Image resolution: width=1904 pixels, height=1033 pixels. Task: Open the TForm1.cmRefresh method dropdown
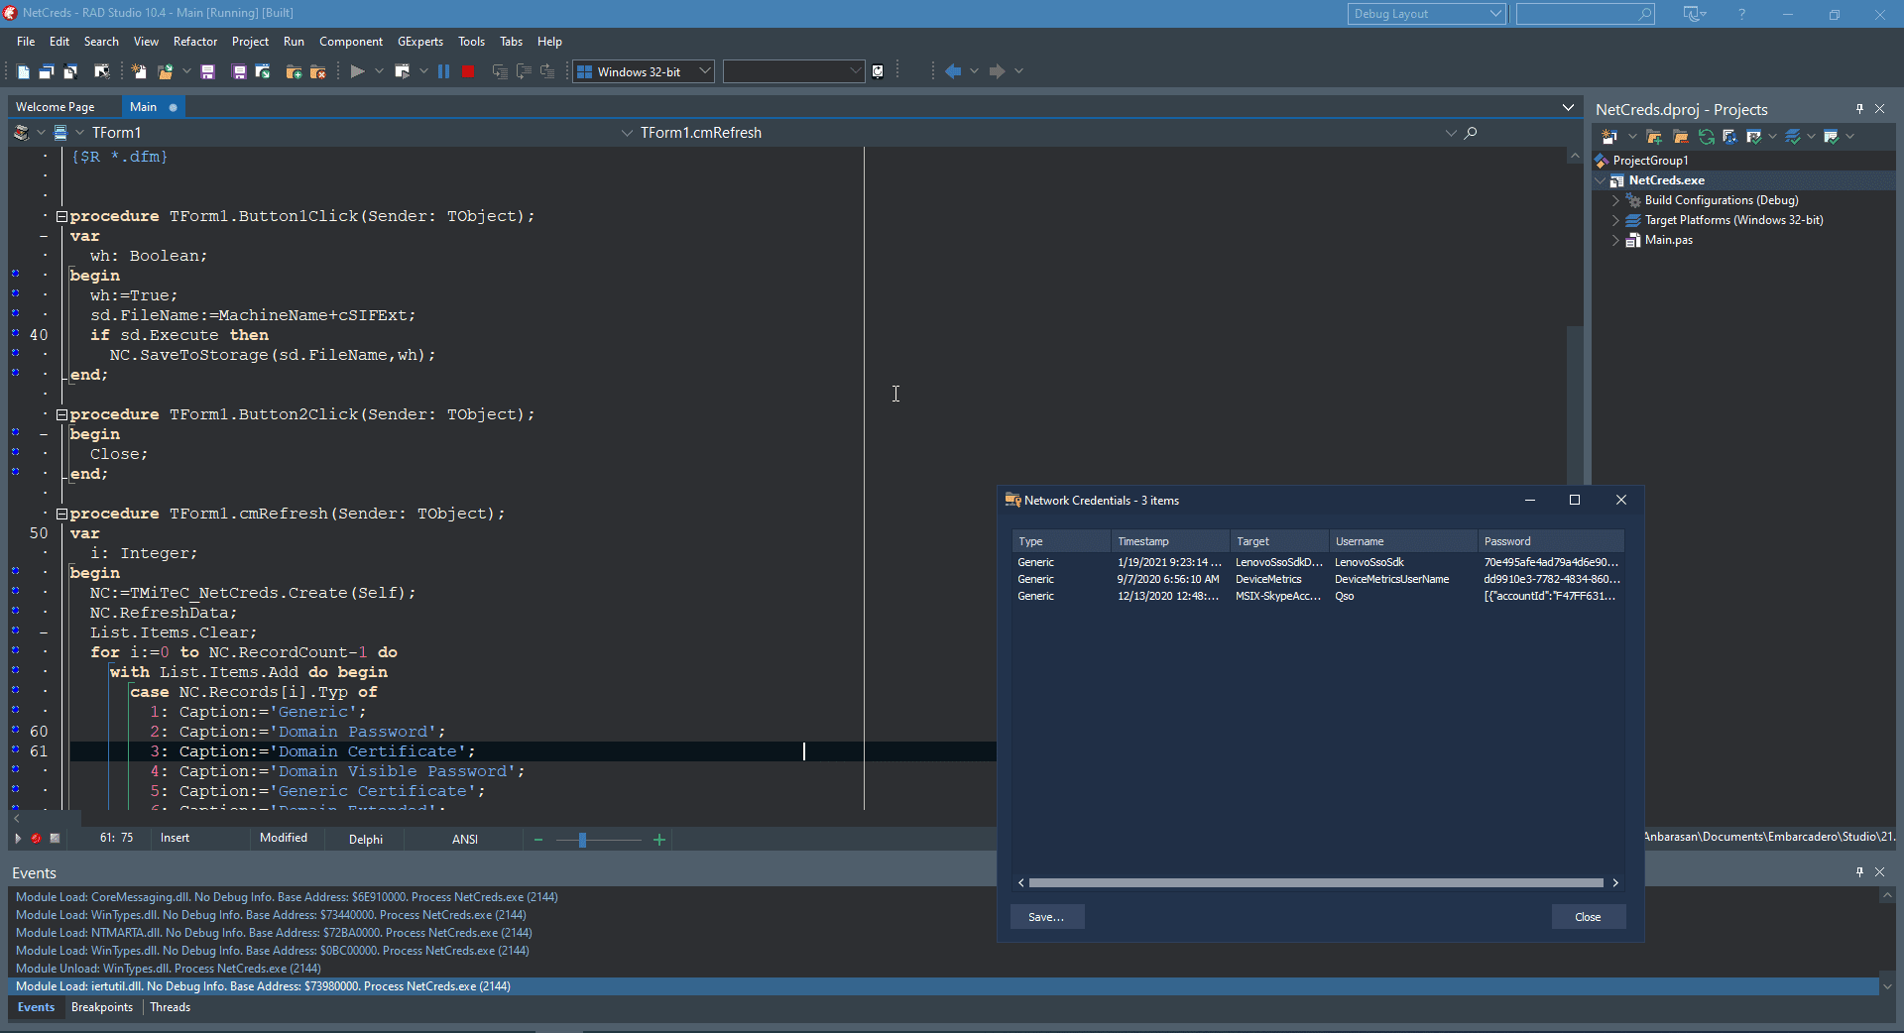(x=1451, y=133)
